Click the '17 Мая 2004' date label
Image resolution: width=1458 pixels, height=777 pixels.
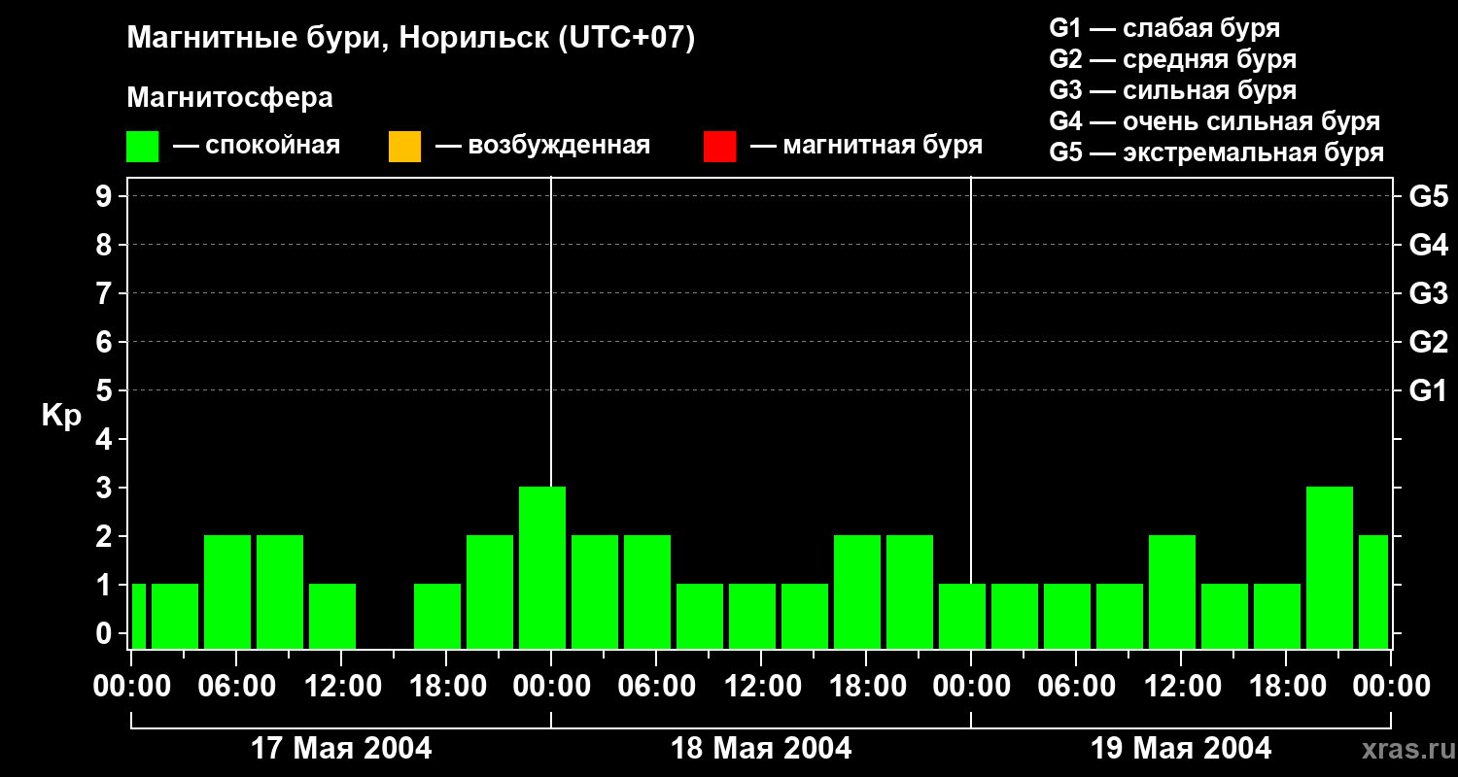click(341, 748)
